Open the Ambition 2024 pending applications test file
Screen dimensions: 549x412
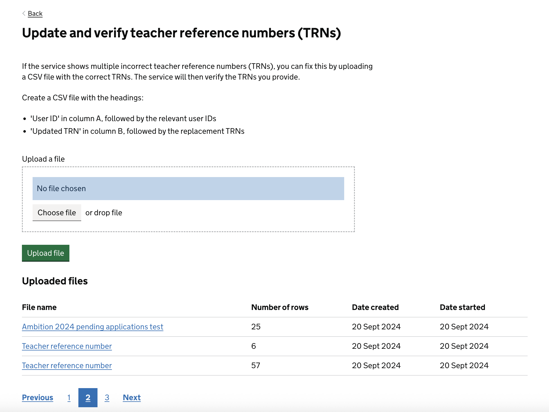pyautogui.click(x=92, y=327)
